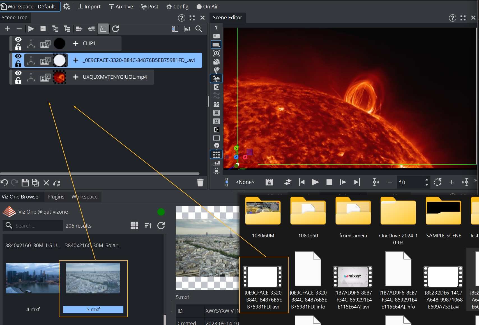This screenshot has height=325, width=479.
Task: Click the undo arrow icon
Action: click(4, 183)
